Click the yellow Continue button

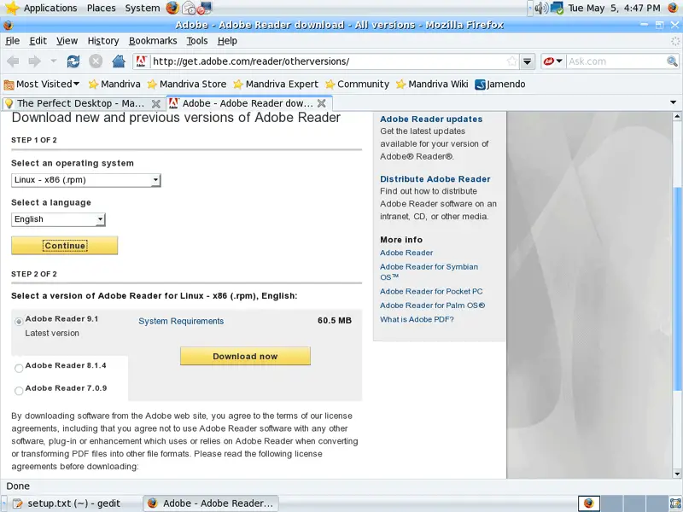[x=65, y=246]
